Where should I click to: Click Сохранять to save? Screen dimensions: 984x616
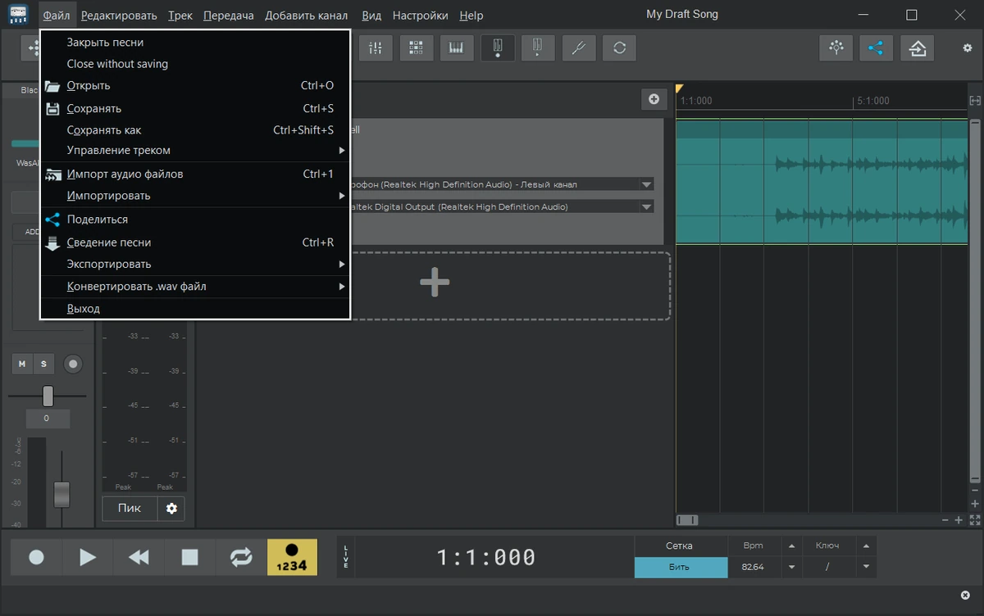coord(195,108)
